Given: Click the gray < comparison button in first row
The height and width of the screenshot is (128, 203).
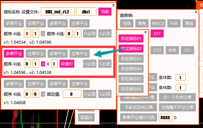Looking at the screenshot, I should 43,34.
